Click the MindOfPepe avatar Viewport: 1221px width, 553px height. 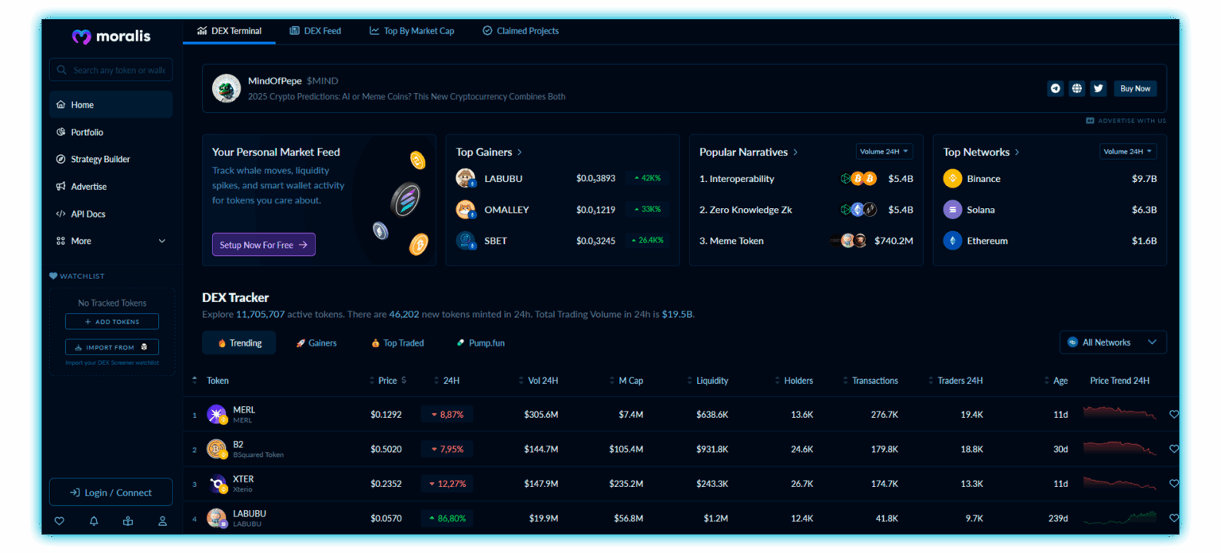[x=227, y=88]
